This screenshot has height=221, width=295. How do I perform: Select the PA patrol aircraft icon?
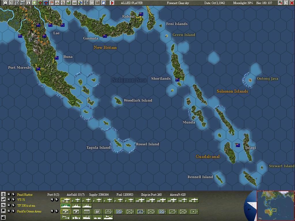[194, 201]
